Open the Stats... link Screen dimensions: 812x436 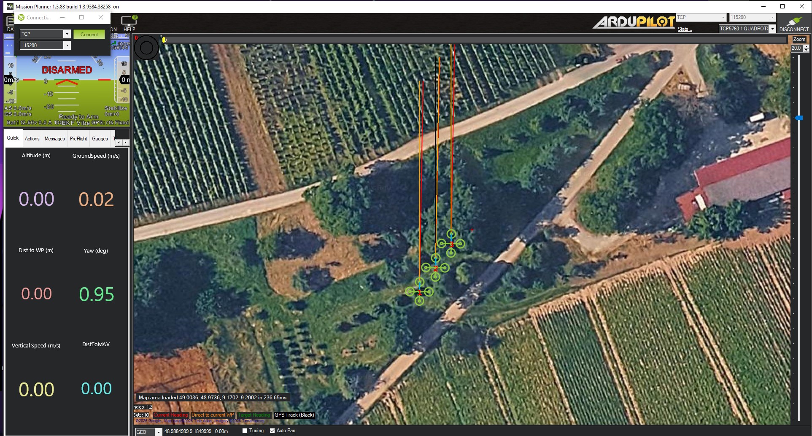(x=685, y=29)
